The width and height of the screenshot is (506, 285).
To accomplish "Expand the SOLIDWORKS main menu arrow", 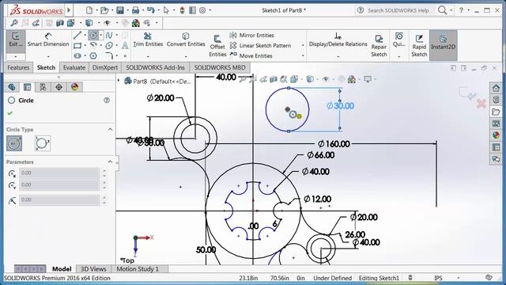I will coord(69,10).
